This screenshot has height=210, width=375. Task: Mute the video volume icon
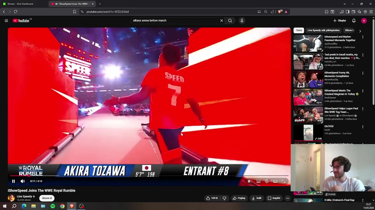click(23, 181)
